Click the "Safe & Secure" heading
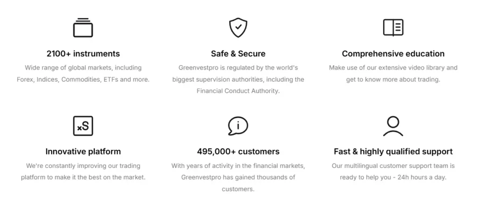 click(x=238, y=54)
